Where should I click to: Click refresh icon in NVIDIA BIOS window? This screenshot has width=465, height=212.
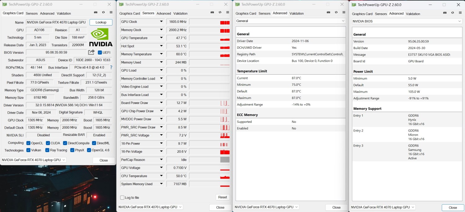(x=452, y=13)
